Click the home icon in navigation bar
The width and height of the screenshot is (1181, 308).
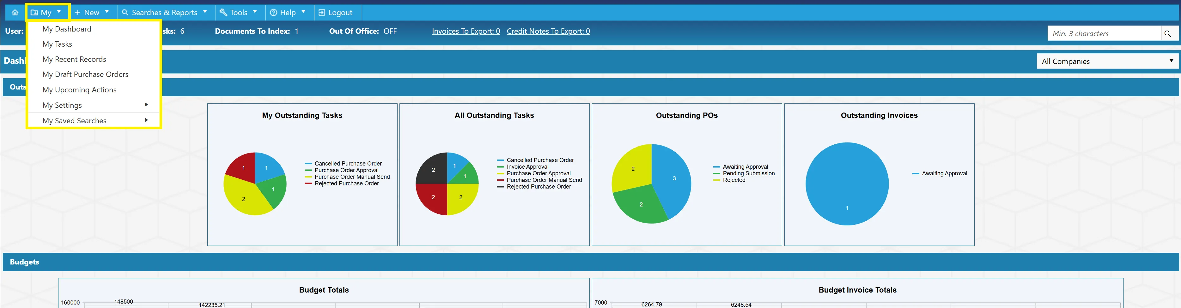tap(15, 12)
